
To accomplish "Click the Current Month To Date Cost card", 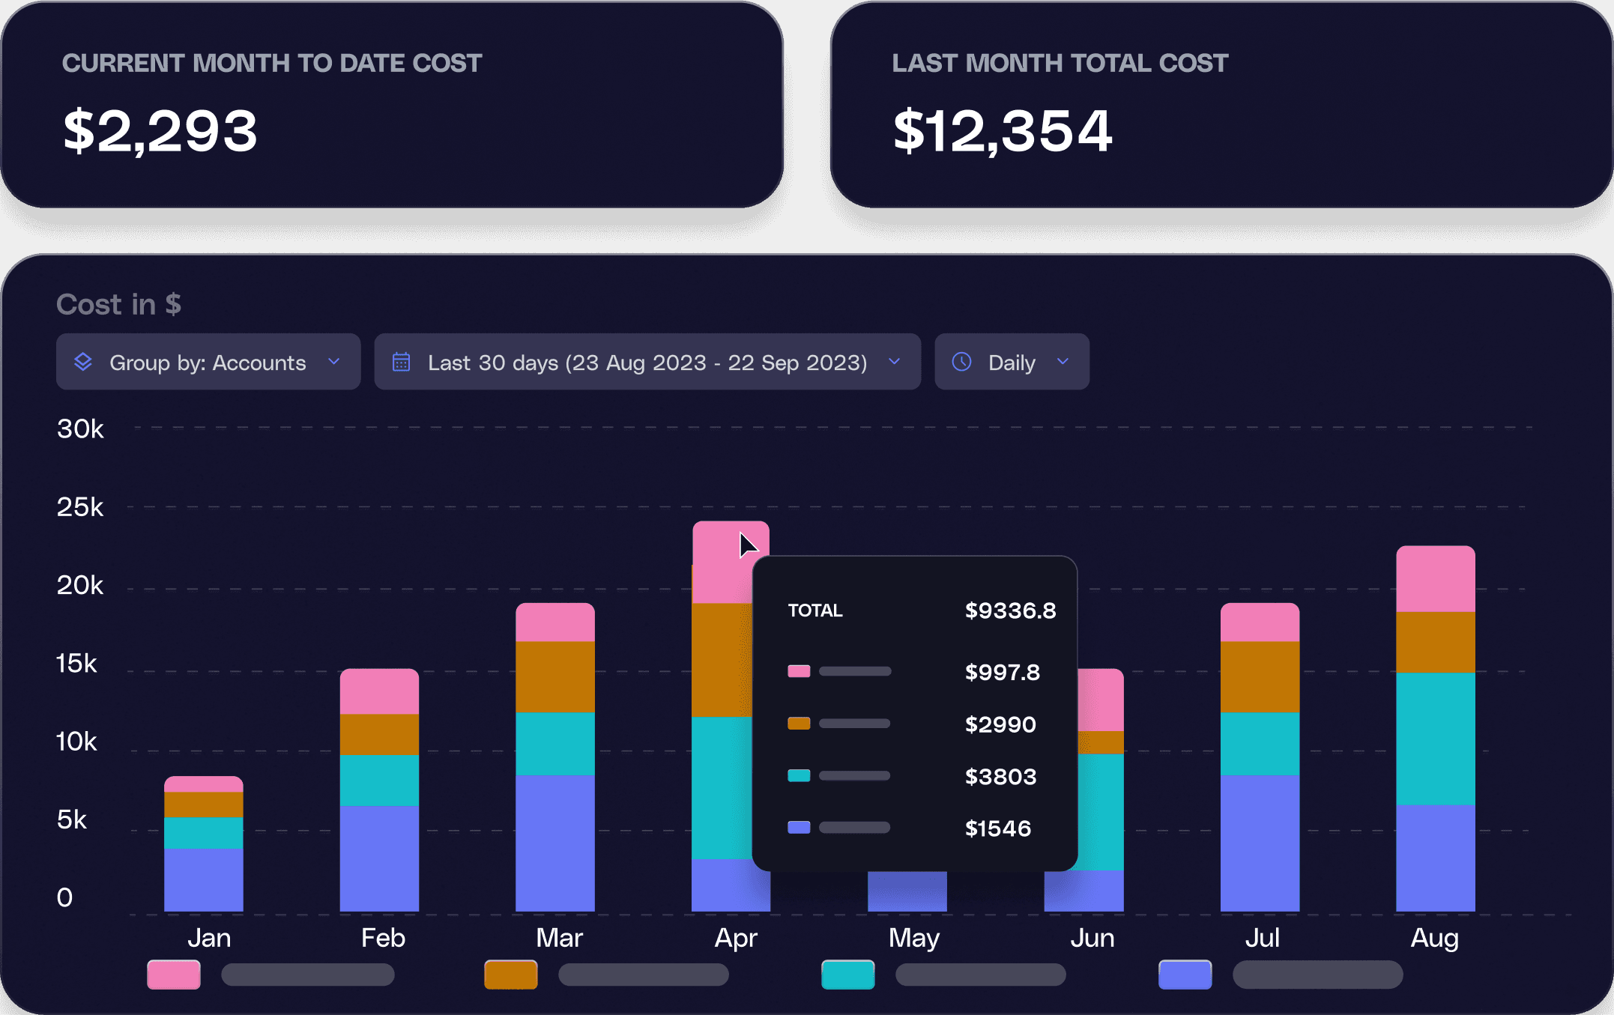I will click(393, 105).
